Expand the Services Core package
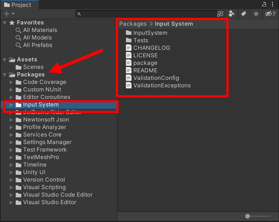Screen dimensions: 279x222 pos(11,135)
